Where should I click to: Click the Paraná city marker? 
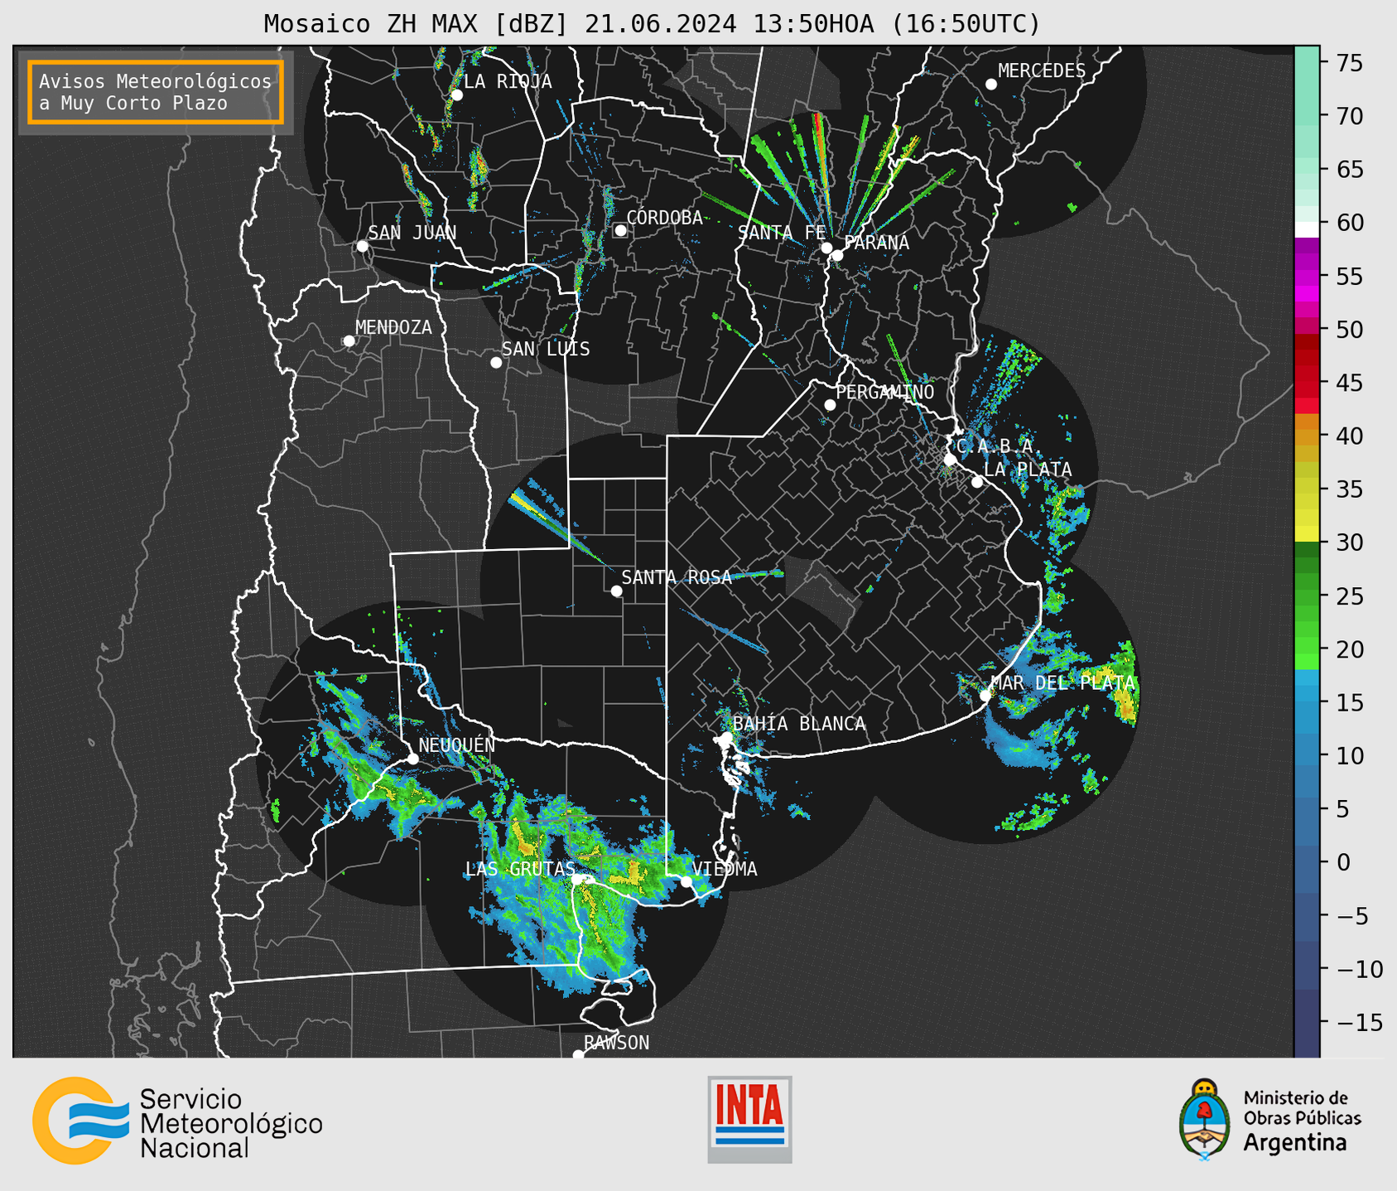click(837, 255)
